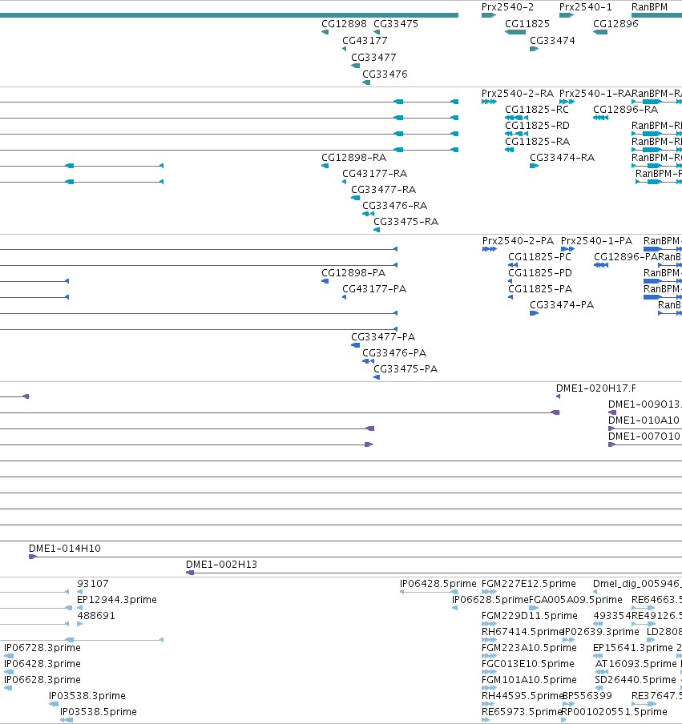
Task: Click transcript CG12896-RA
Action: [x=625, y=110]
